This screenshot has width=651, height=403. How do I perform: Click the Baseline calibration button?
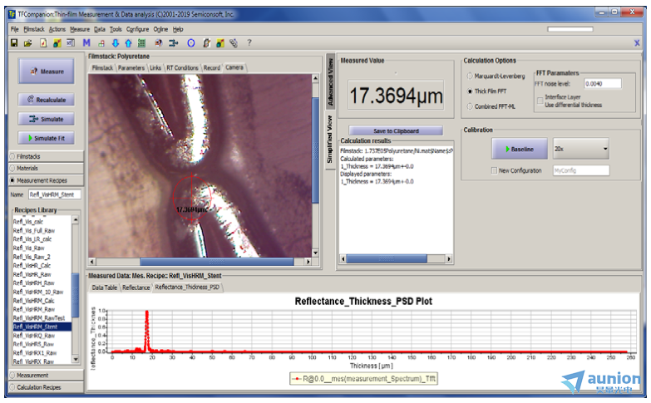coord(520,149)
